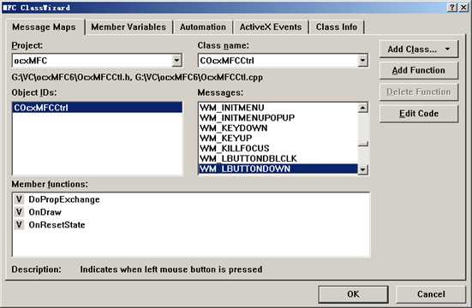Open the Member Variables tab
This screenshot has width=472, height=308.
tap(128, 27)
